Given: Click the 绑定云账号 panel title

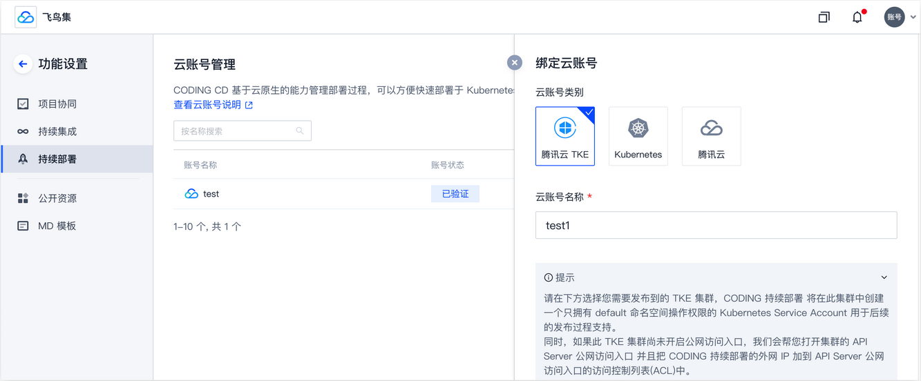Looking at the screenshot, I should [567, 63].
